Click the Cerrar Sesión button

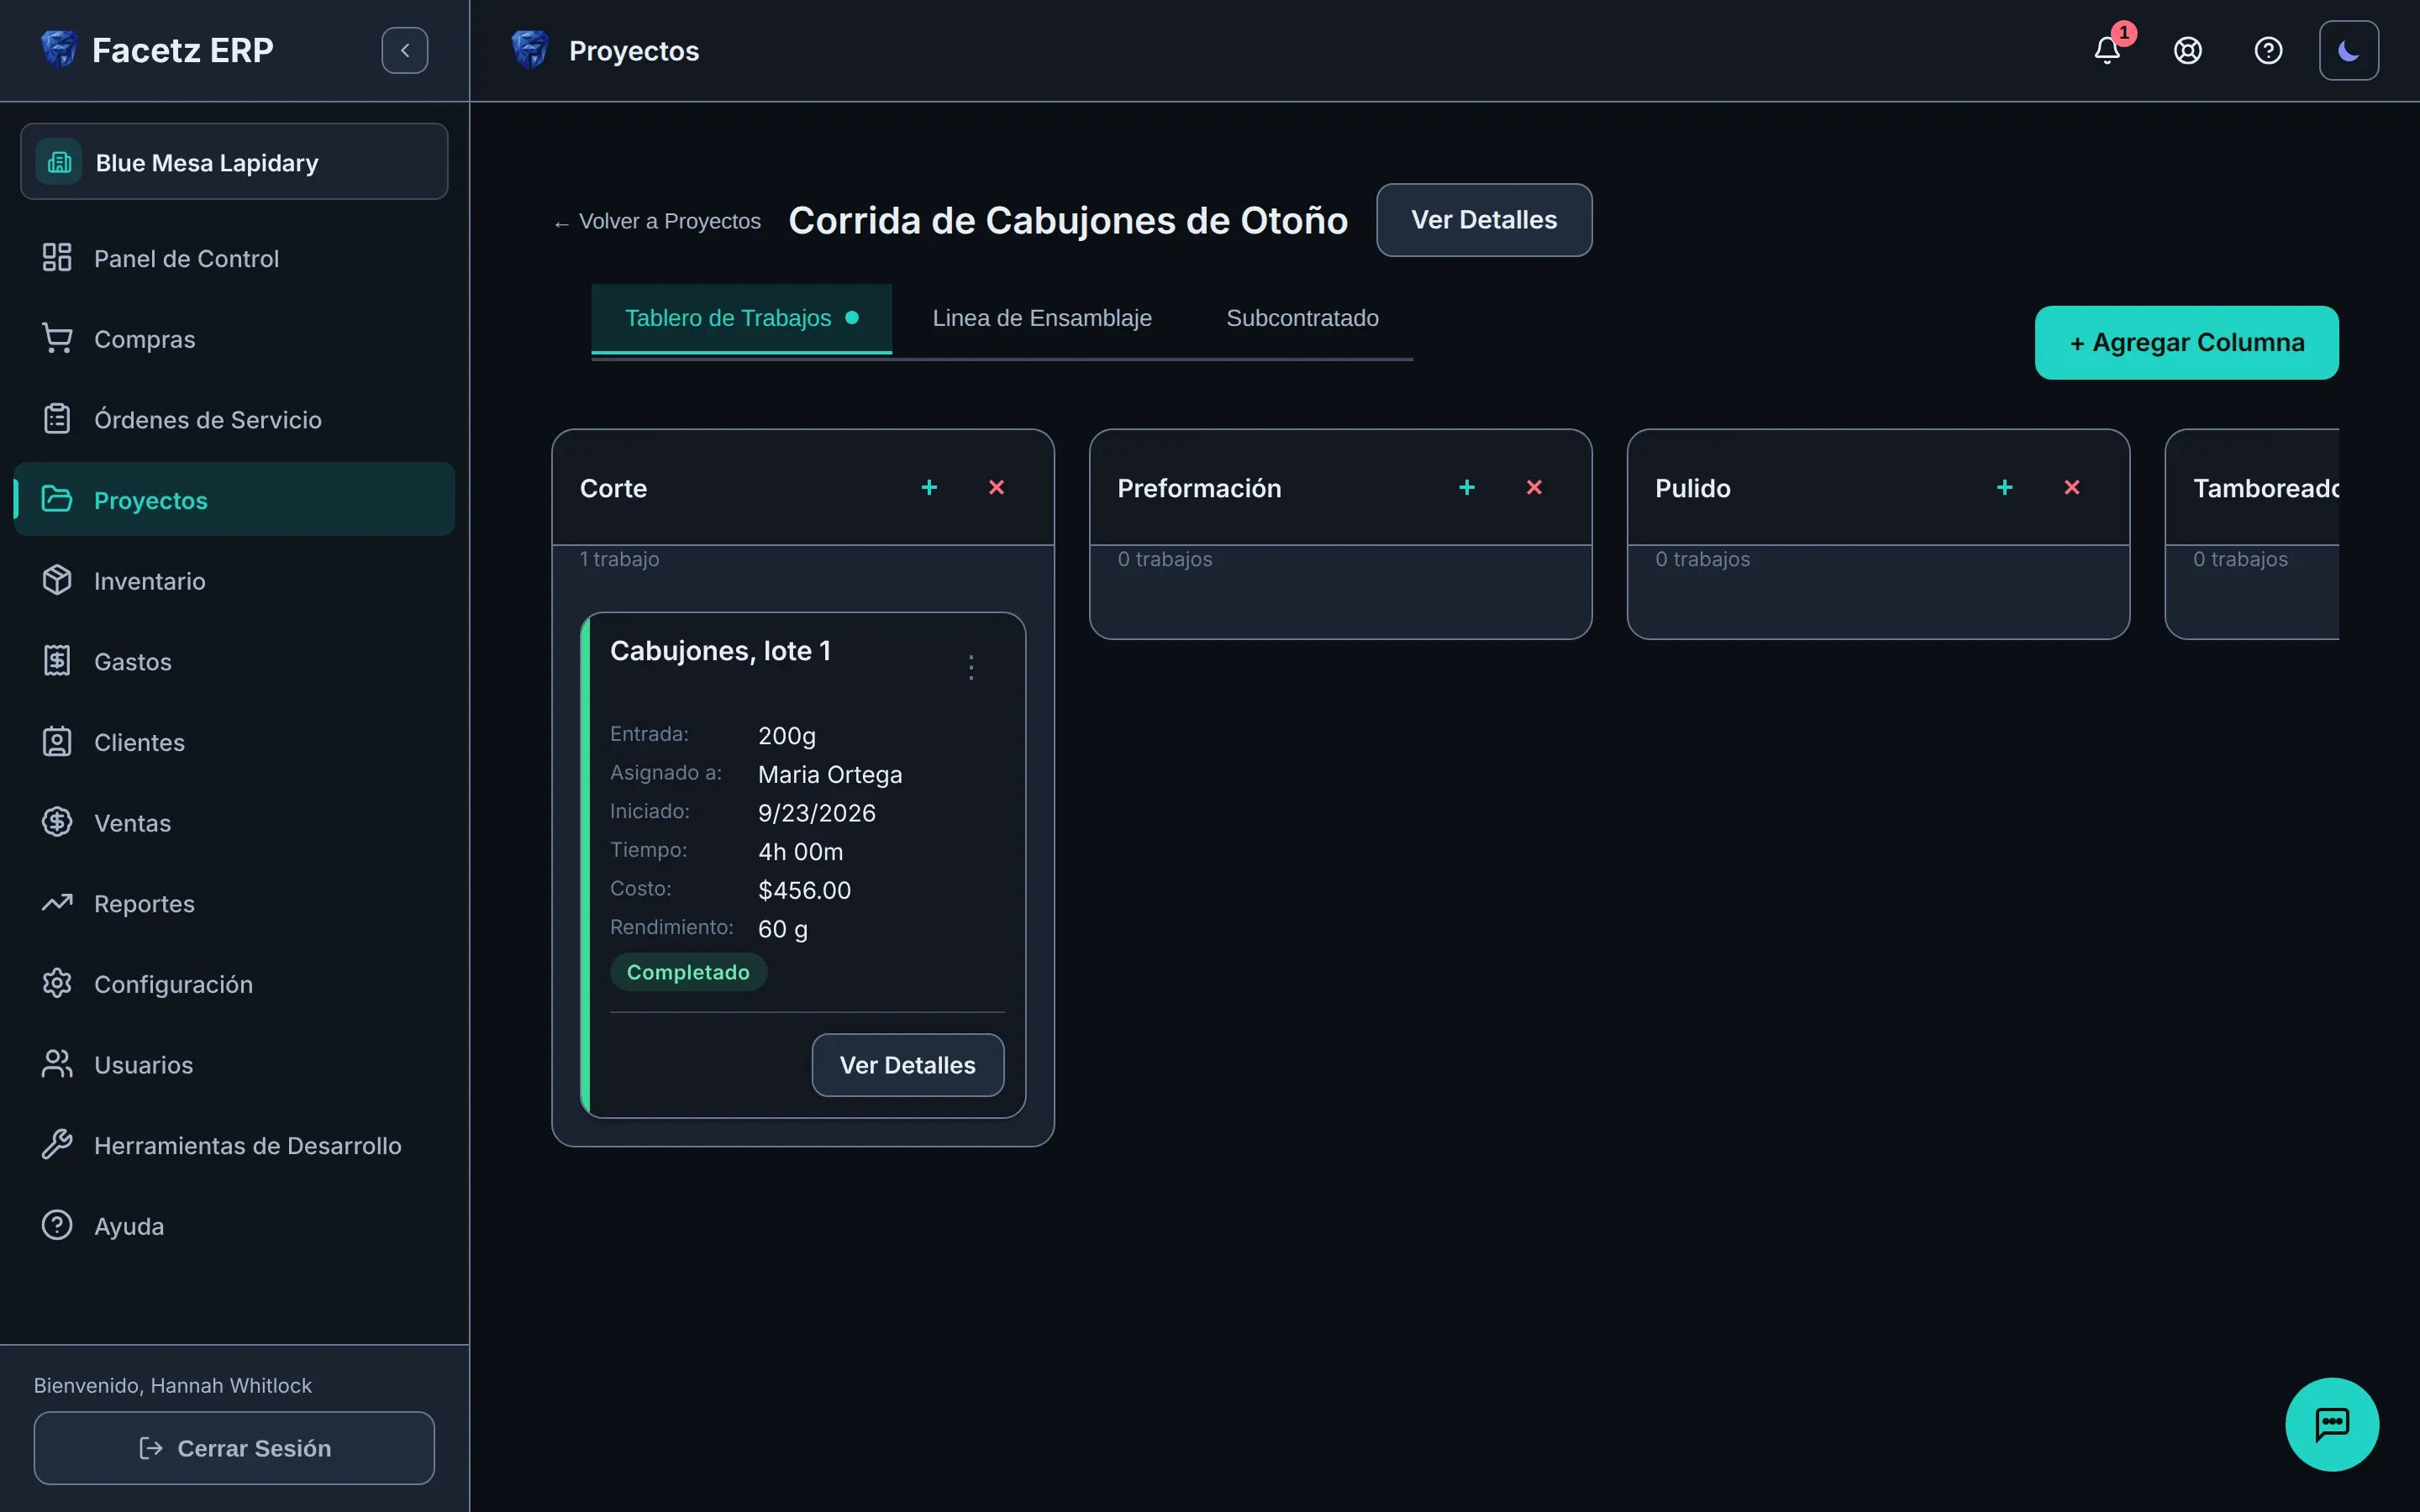(x=234, y=1448)
